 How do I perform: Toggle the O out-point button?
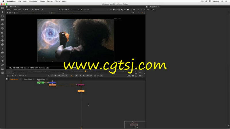pyautogui.click(x=91, y=76)
